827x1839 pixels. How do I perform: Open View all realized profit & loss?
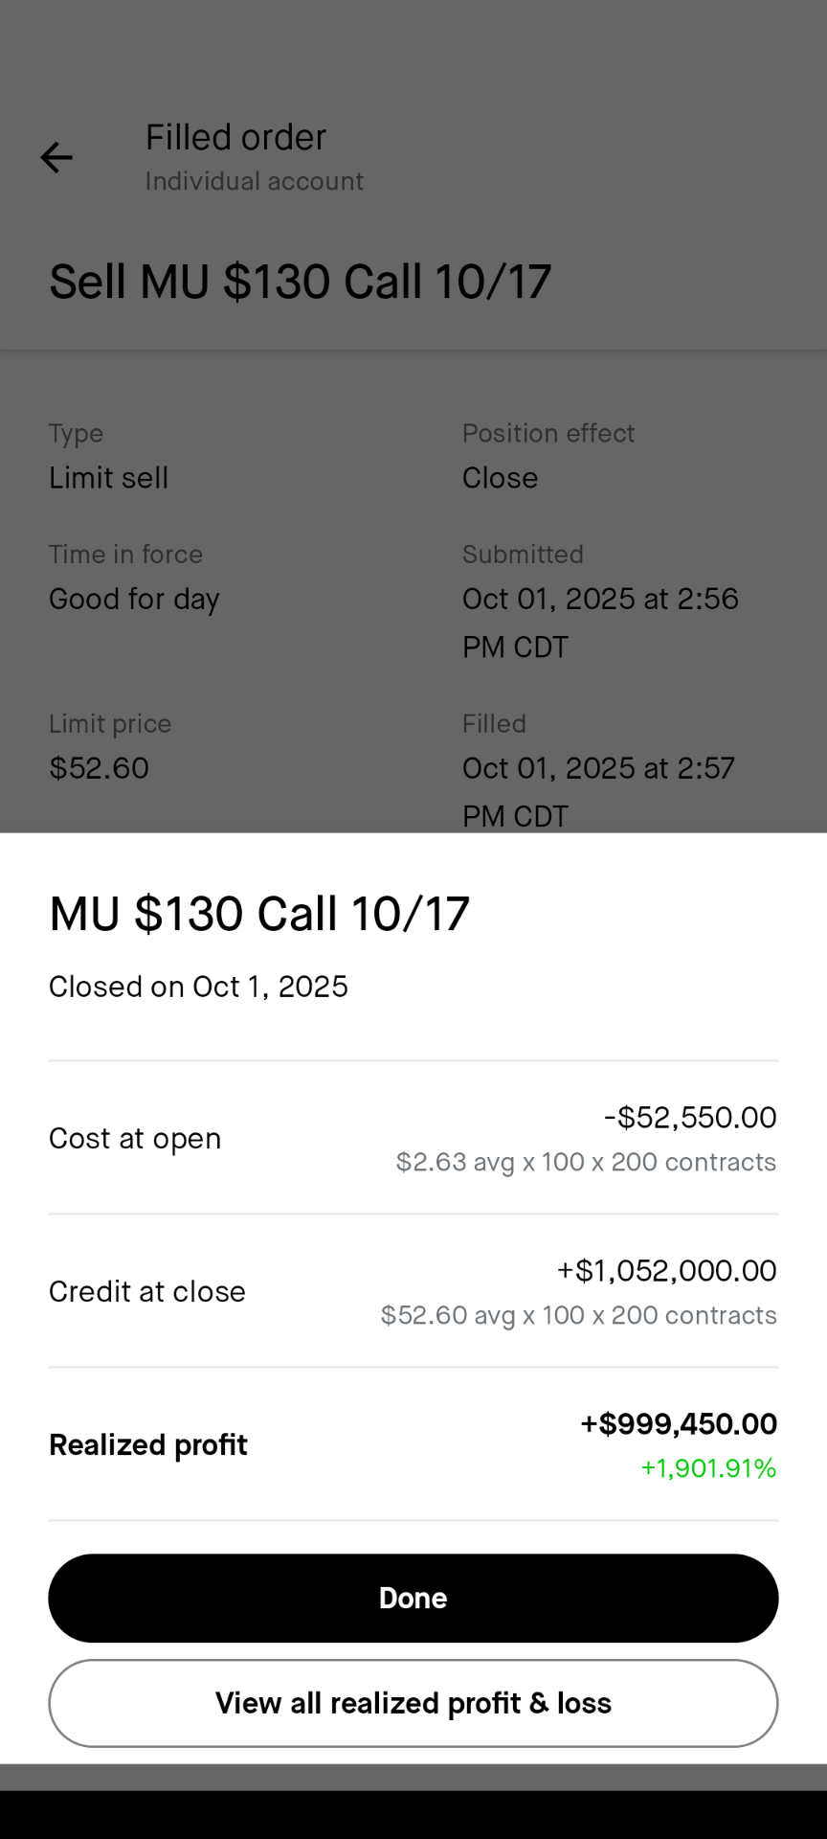[413, 1703]
